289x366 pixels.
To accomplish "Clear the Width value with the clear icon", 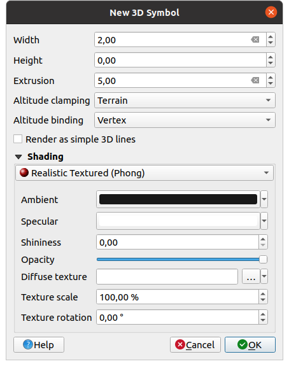I will point(255,39).
